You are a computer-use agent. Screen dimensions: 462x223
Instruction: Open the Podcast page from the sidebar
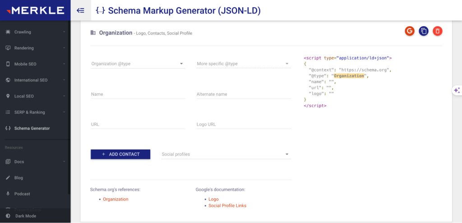[x=22, y=194]
